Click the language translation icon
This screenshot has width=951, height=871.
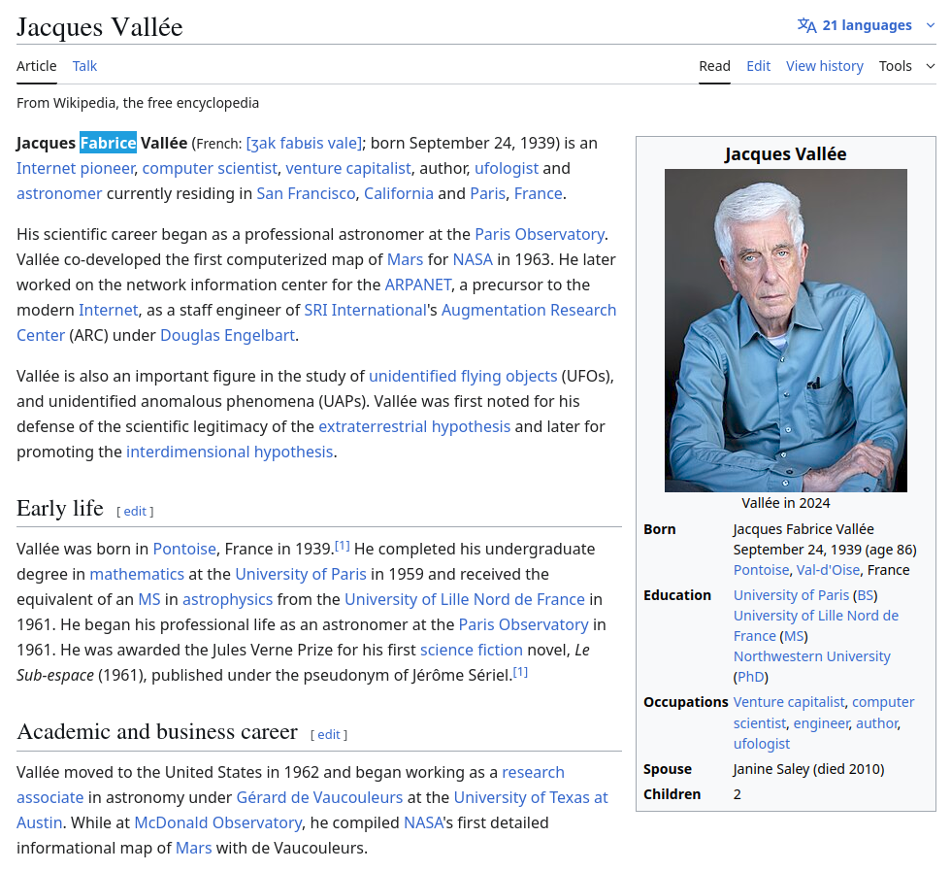click(x=806, y=25)
